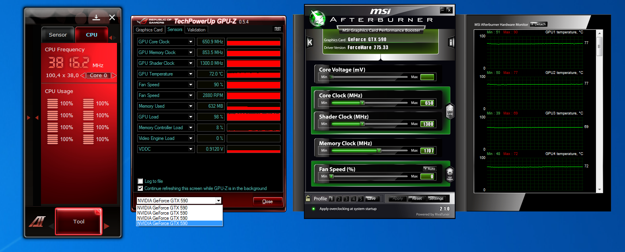Select the next CPU core arrow

114,75
